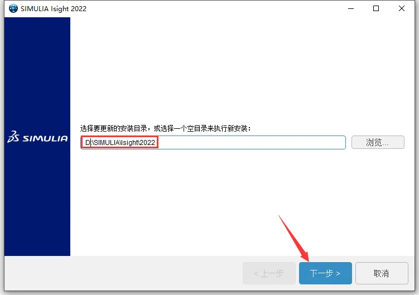The width and height of the screenshot is (419, 295).
Task: Minimize the SIMULIA Isight 2022 window
Action: 351,8
